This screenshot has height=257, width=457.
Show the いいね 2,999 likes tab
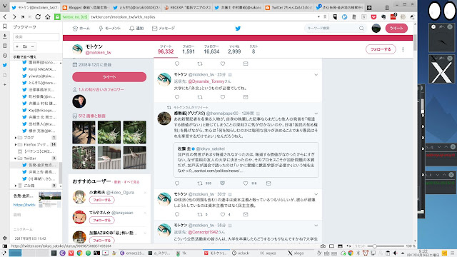point(234,49)
